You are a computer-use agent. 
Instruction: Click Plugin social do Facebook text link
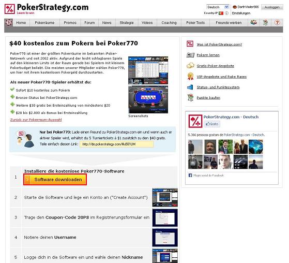pyautogui.click(x=208, y=176)
